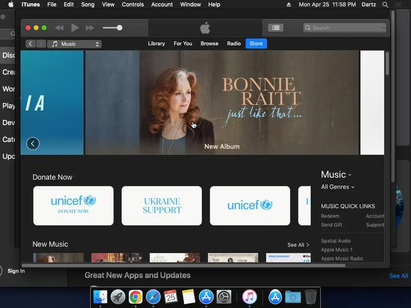
Task: Click the Support quick link
Action: [375, 225]
